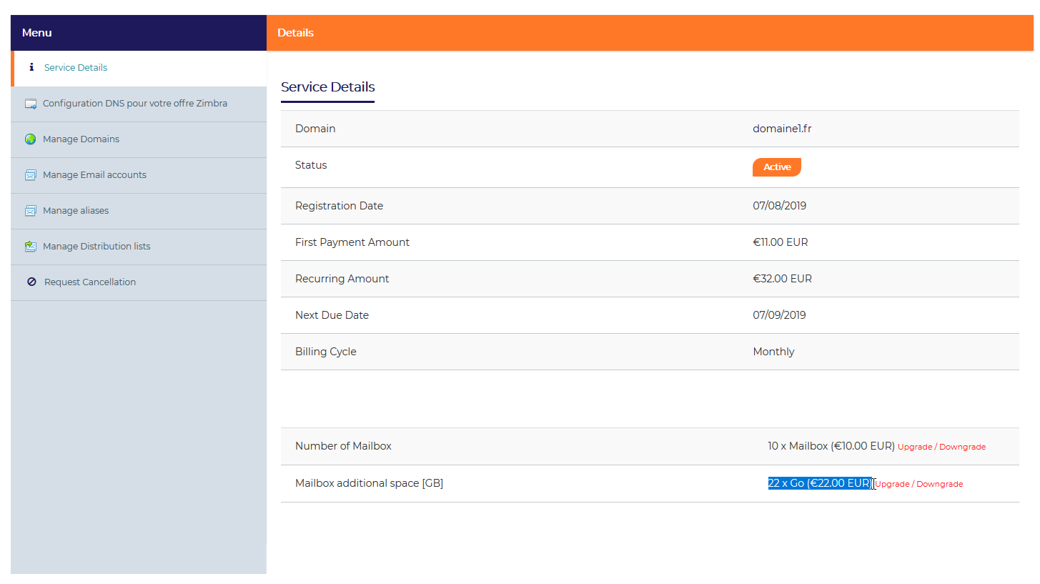Go to Manage Domains
Viewport: 1040px width, 584px height.
[139, 139]
